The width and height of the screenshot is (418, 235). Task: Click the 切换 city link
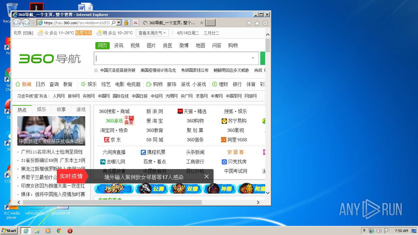coord(28,33)
